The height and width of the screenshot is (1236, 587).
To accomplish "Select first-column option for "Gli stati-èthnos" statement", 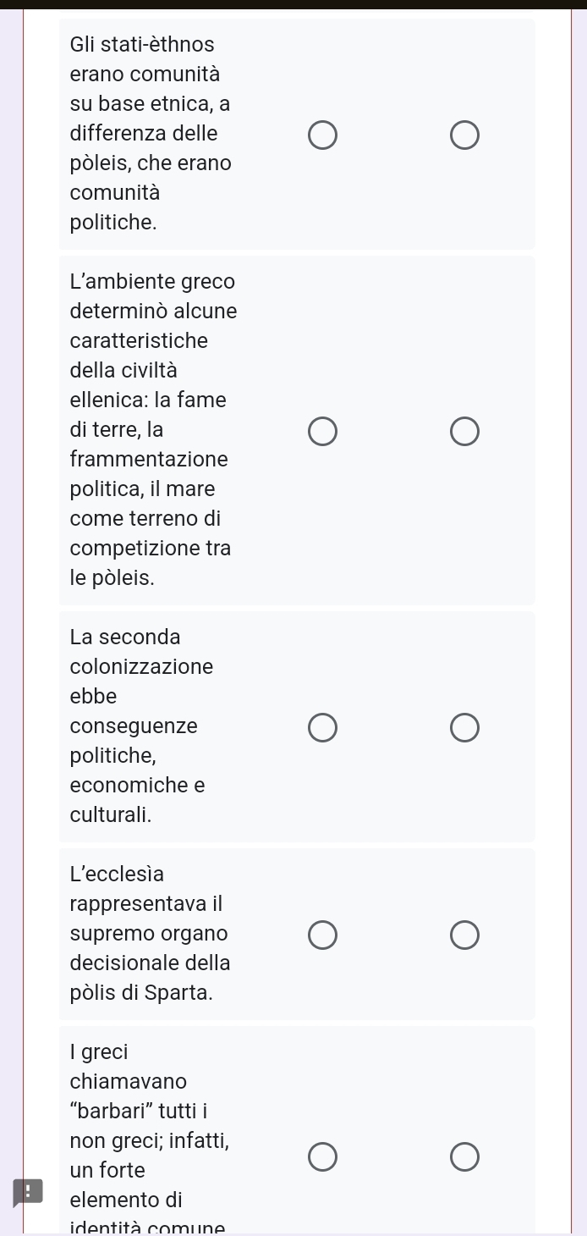I will 322,134.
